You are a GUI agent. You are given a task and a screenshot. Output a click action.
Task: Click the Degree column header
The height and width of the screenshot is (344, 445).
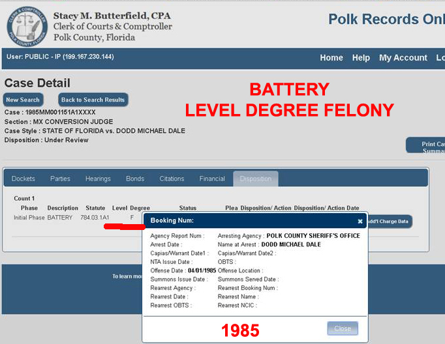tap(140, 208)
